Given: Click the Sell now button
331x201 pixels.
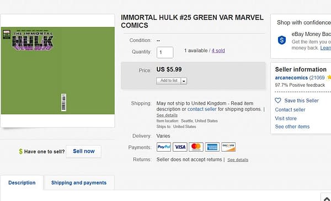Looking at the screenshot, I should (84, 151).
